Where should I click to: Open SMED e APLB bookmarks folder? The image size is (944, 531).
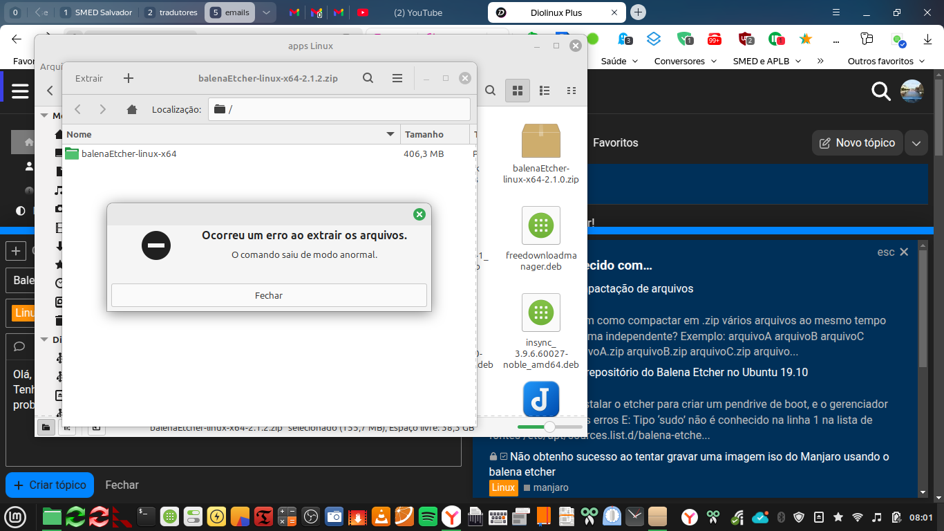click(767, 61)
